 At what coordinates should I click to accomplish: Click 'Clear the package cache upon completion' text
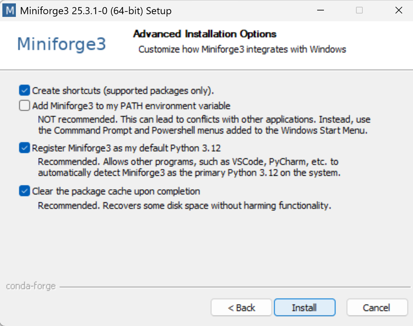(116, 192)
